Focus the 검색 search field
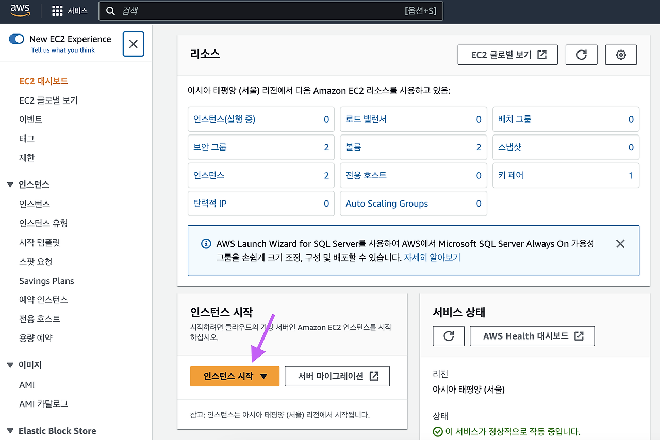 pyautogui.click(x=271, y=11)
